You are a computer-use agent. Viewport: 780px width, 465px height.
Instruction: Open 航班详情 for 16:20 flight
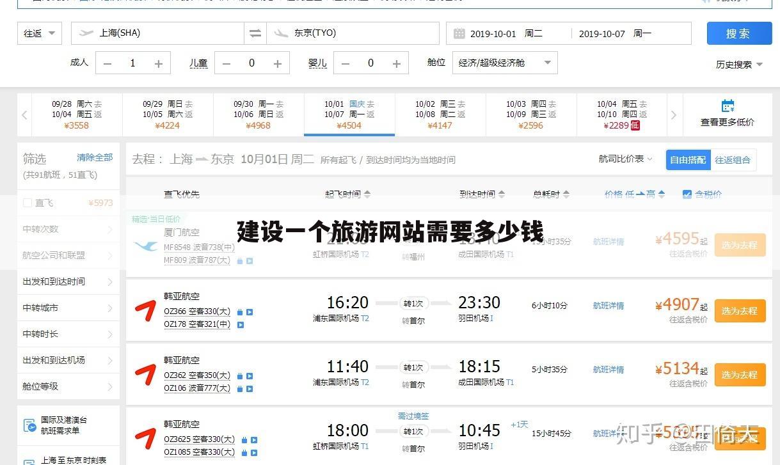pyautogui.click(x=609, y=306)
